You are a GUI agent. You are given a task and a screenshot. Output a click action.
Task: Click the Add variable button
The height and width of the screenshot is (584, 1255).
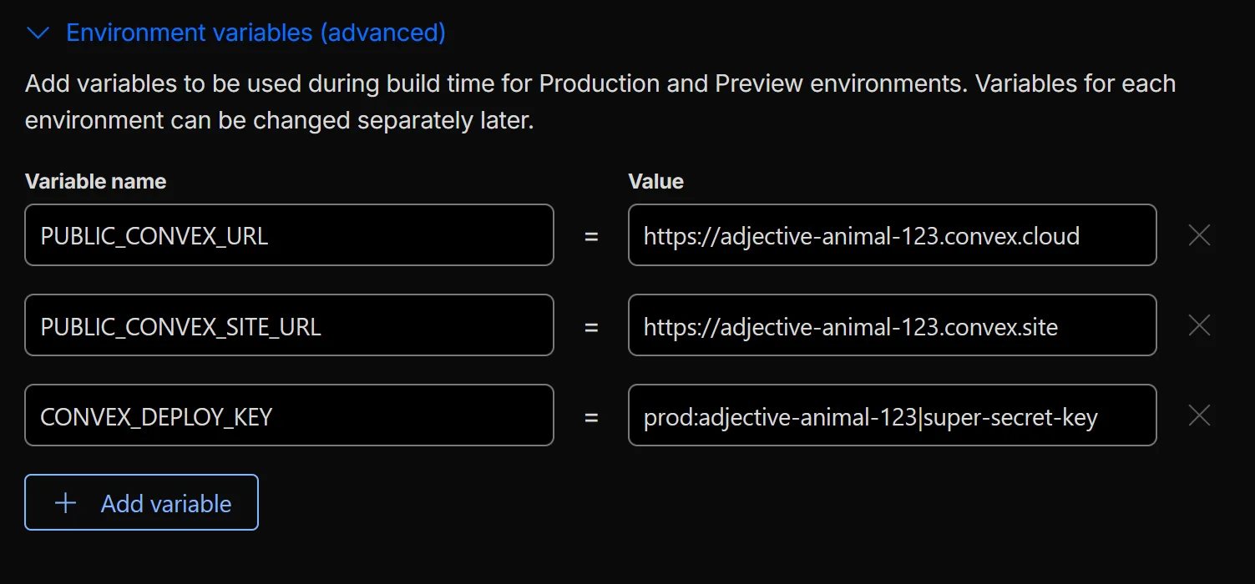tap(140, 502)
